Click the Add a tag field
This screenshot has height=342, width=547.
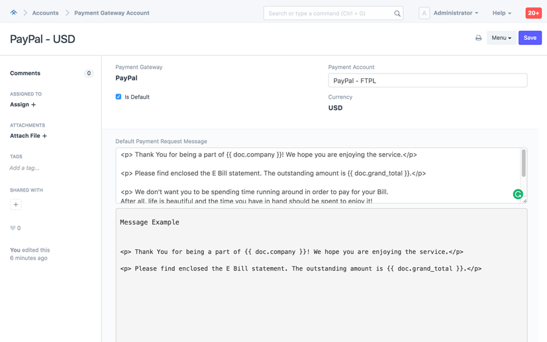click(25, 168)
